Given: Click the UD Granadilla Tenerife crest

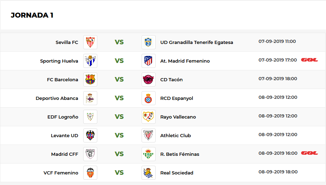Looking at the screenshot, I should pos(149,42).
